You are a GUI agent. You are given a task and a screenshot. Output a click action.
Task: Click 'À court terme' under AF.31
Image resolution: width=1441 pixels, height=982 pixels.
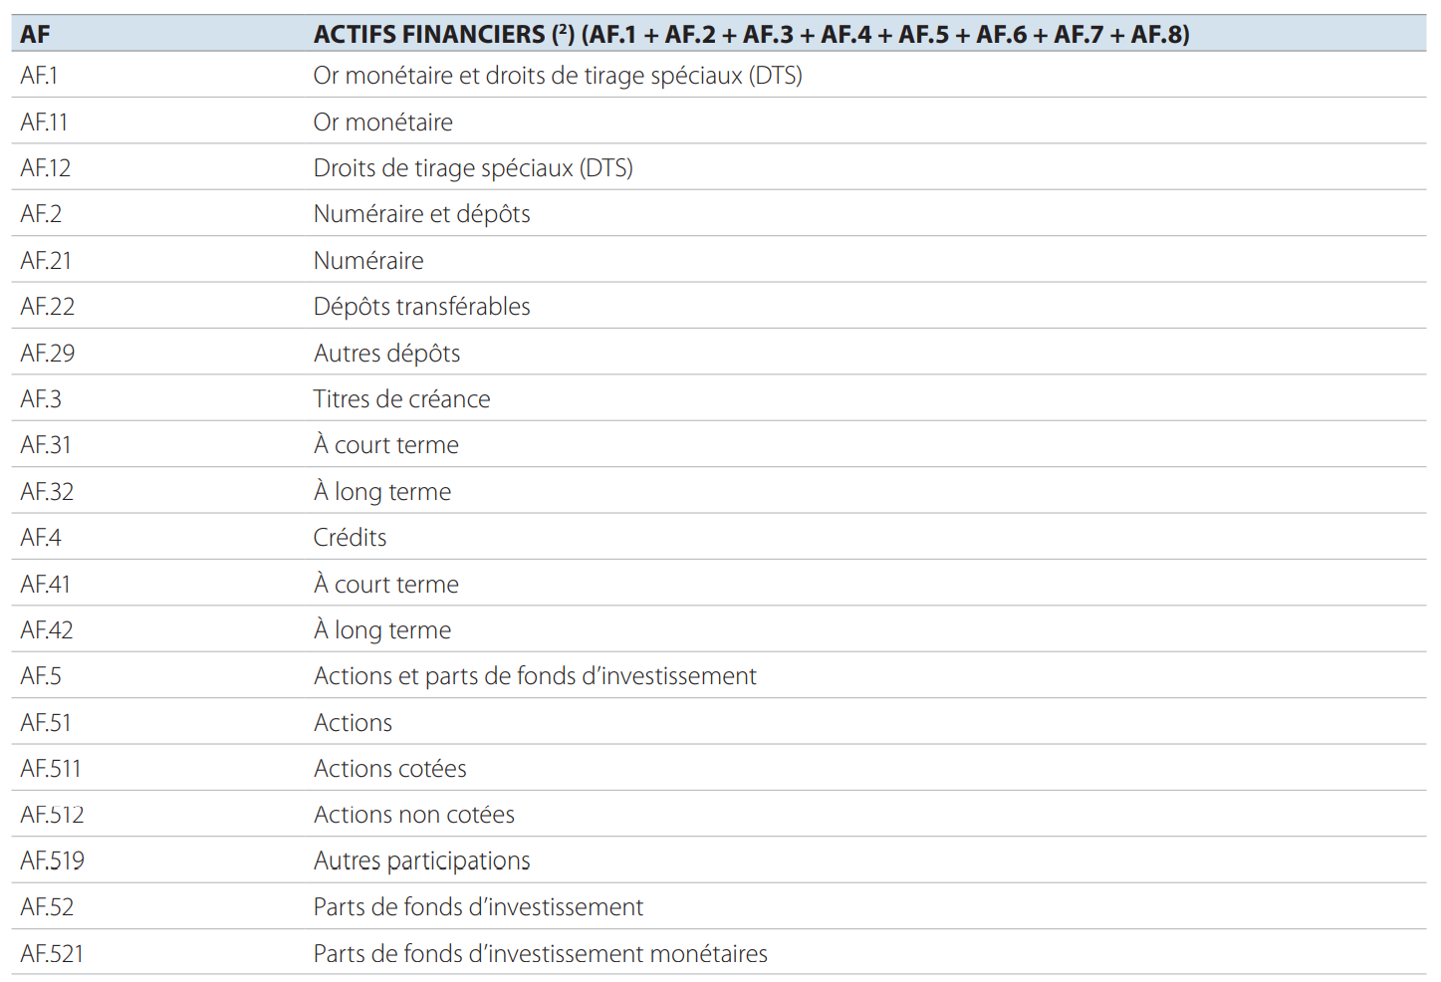click(386, 445)
